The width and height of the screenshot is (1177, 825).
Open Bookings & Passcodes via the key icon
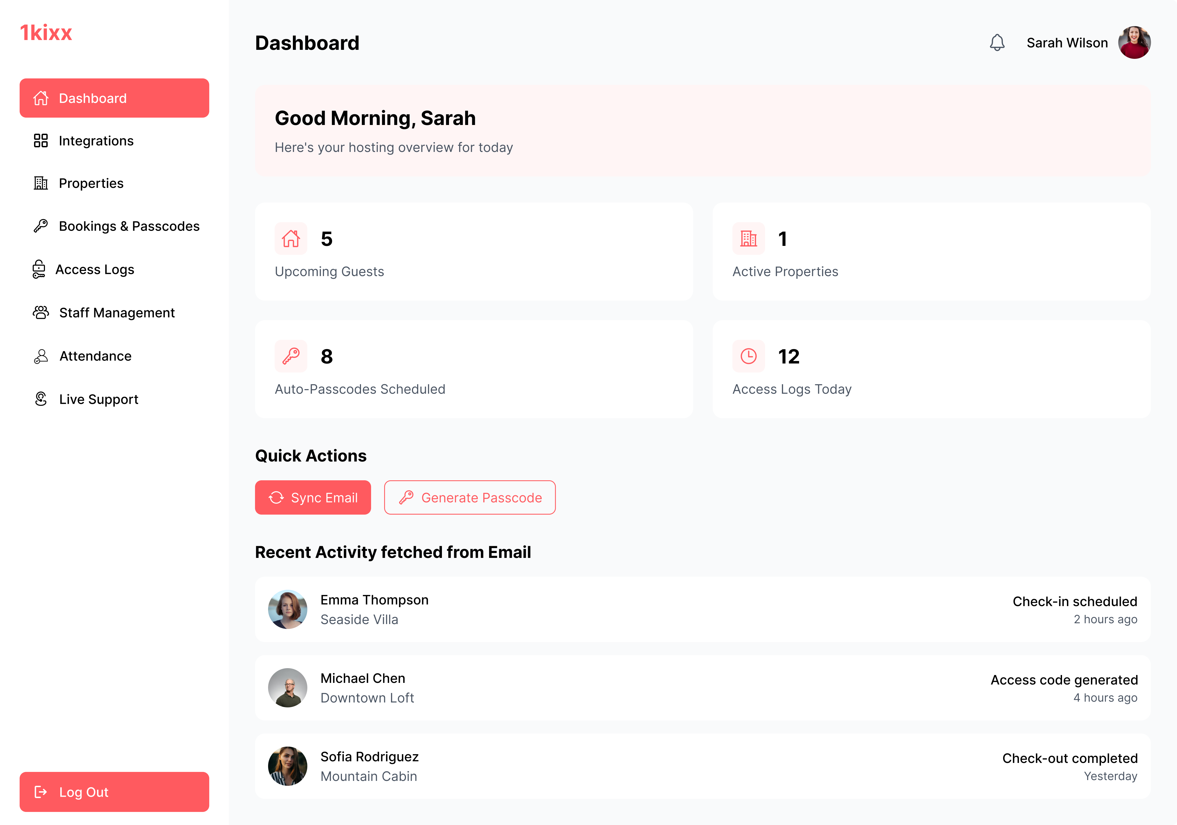click(41, 226)
